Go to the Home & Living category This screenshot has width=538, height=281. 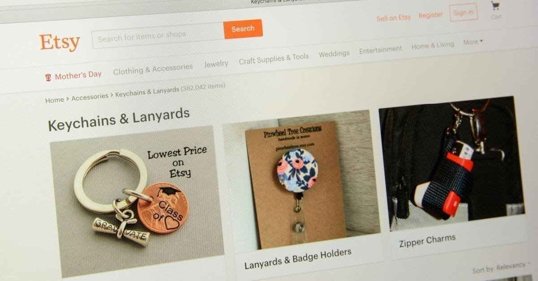(433, 45)
